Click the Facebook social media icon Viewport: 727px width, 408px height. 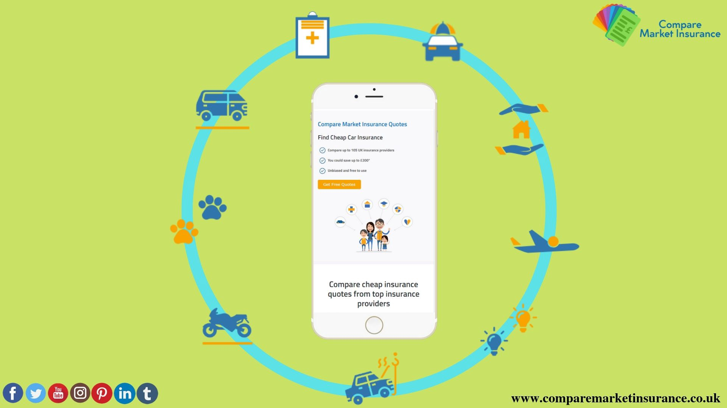(x=13, y=393)
